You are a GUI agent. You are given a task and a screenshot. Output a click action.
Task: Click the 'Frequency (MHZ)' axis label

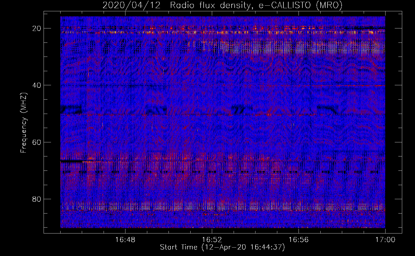(24, 123)
